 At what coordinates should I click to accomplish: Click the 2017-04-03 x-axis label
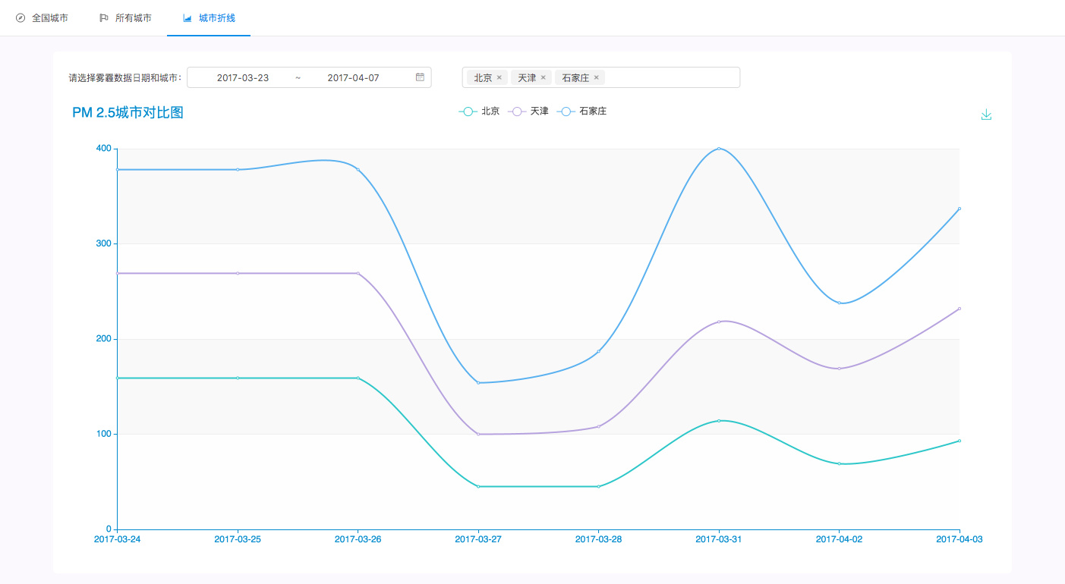(x=959, y=539)
